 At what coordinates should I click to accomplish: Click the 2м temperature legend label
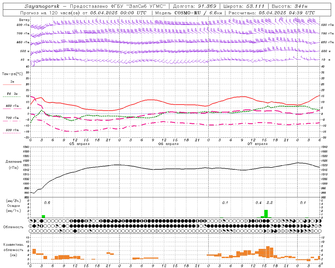click(12, 82)
